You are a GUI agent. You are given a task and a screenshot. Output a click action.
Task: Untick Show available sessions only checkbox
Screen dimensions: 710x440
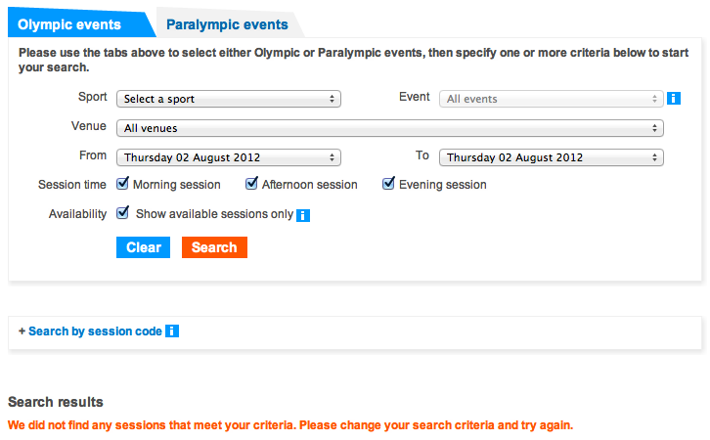point(123,213)
